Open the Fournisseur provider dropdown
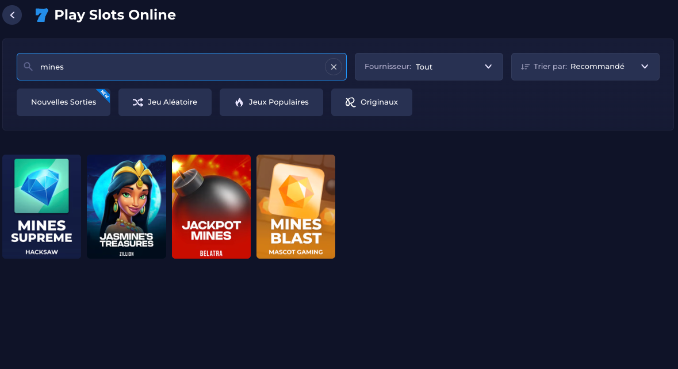 coord(428,67)
